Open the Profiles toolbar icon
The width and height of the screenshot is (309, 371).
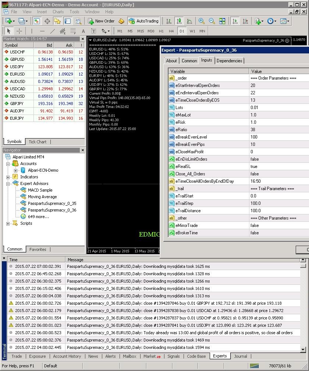[23, 21]
